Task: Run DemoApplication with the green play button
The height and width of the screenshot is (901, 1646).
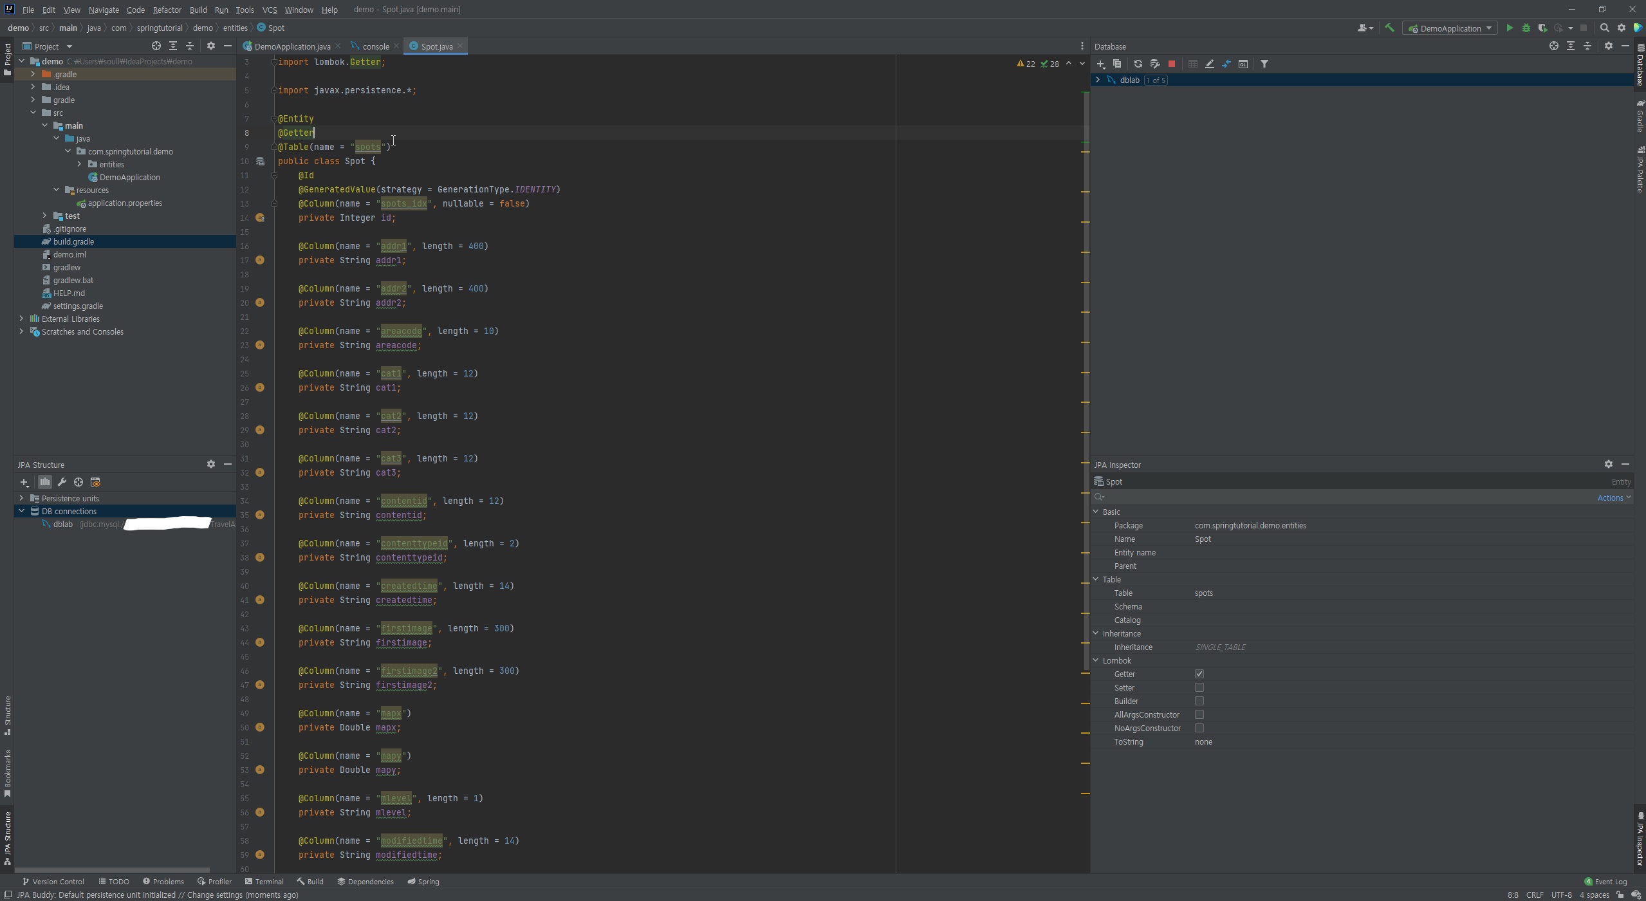Action: [x=1509, y=28]
